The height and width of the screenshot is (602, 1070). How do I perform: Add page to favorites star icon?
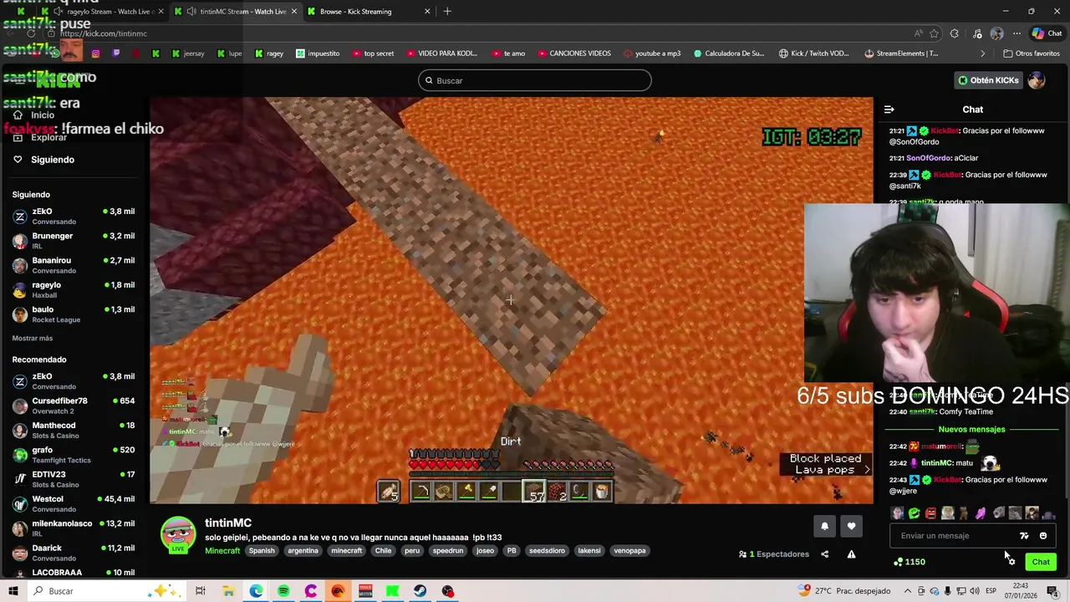click(x=934, y=33)
